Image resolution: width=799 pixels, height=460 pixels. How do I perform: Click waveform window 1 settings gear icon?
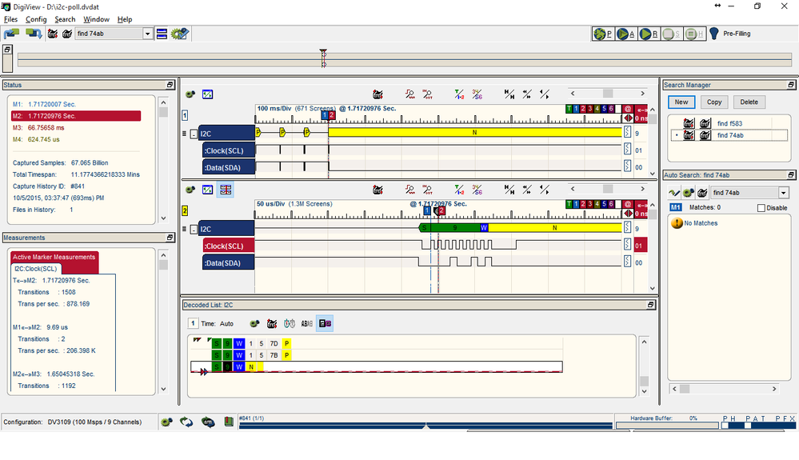pos(190,94)
